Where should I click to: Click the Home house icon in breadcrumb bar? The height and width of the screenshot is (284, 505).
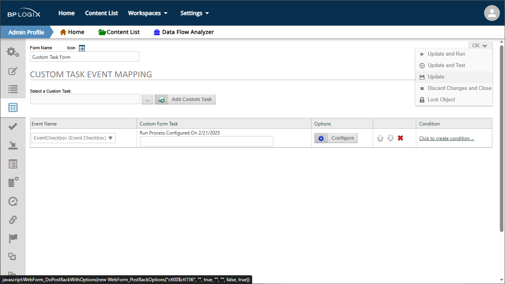pyautogui.click(x=63, y=32)
